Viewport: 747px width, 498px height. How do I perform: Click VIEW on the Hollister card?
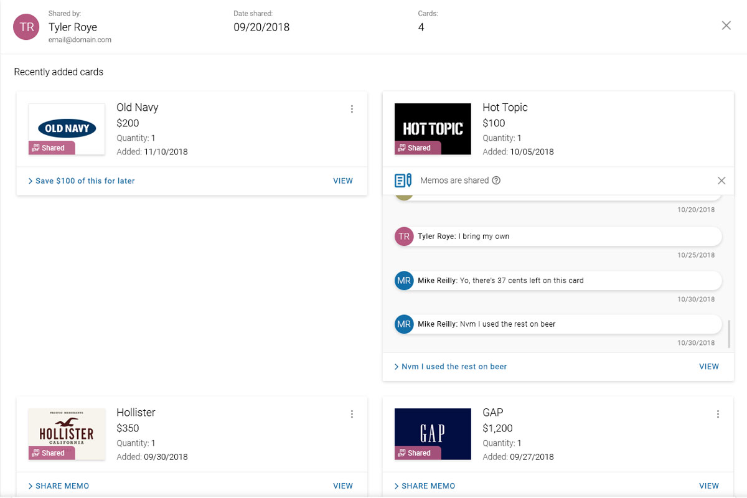click(x=343, y=486)
